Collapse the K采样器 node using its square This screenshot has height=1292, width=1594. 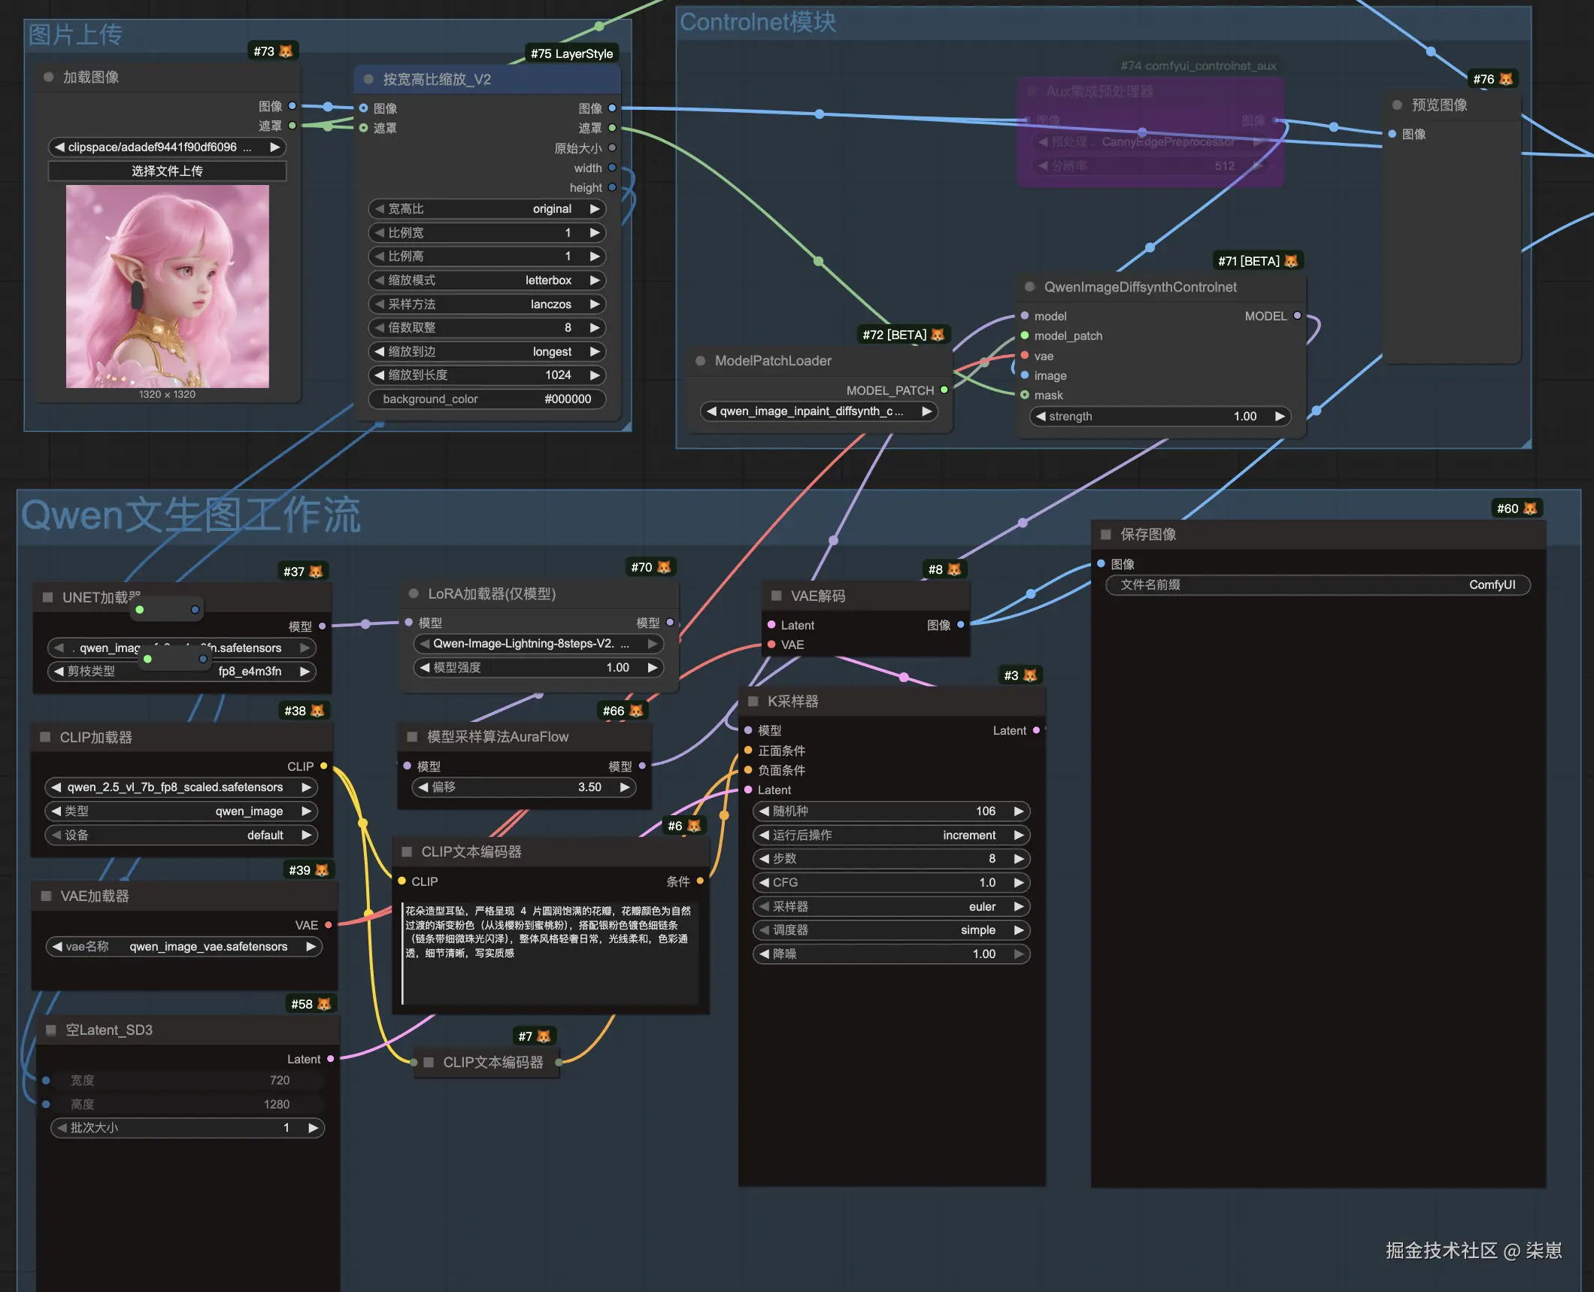(753, 701)
